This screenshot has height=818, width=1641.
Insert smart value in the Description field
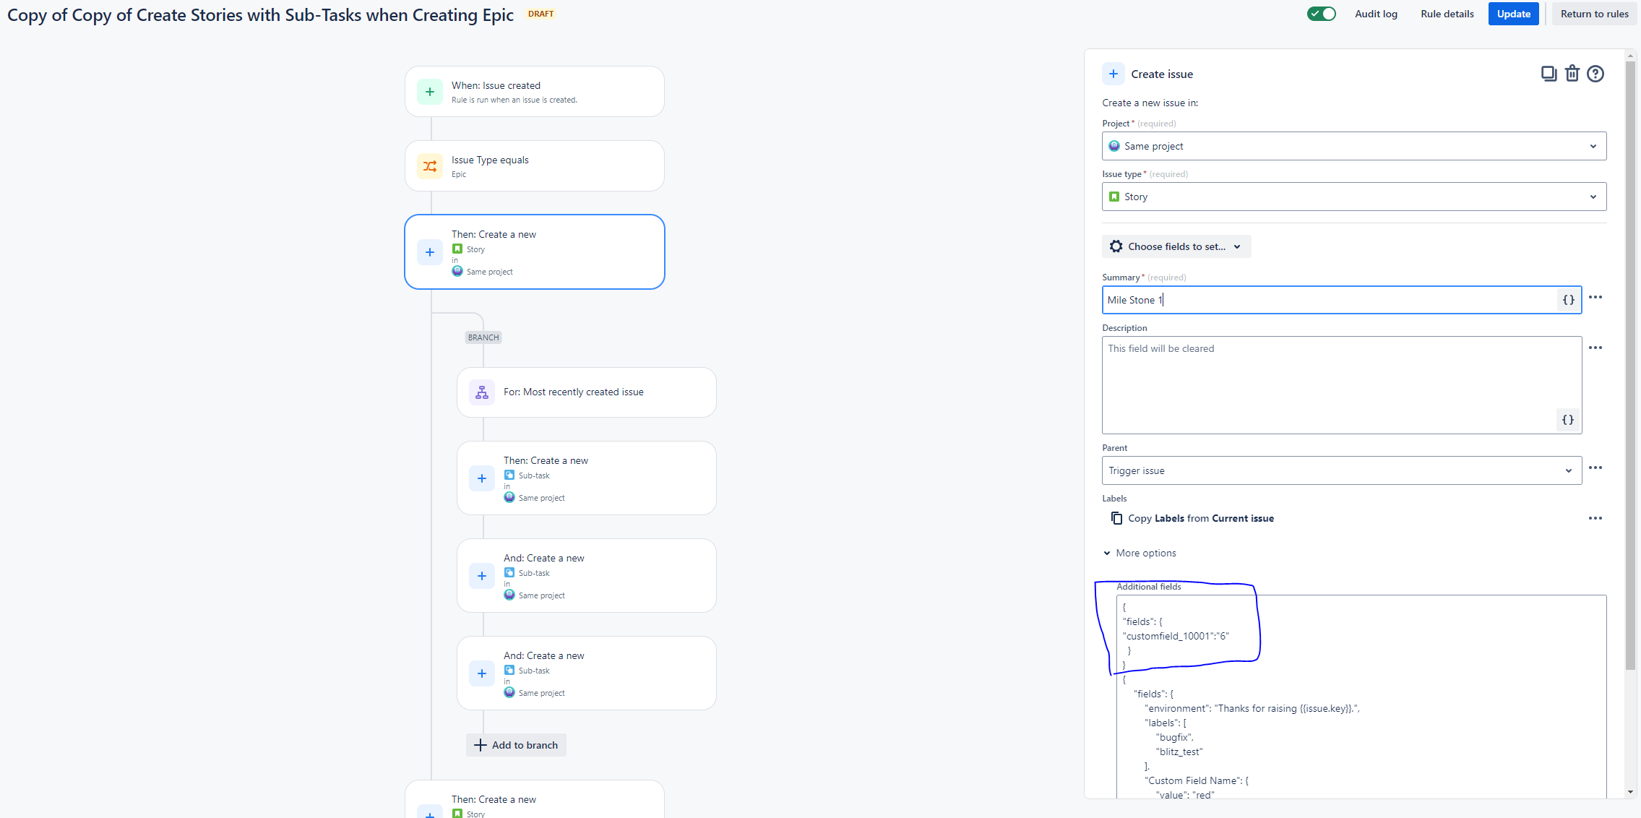pyautogui.click(x=1567, y=419)
